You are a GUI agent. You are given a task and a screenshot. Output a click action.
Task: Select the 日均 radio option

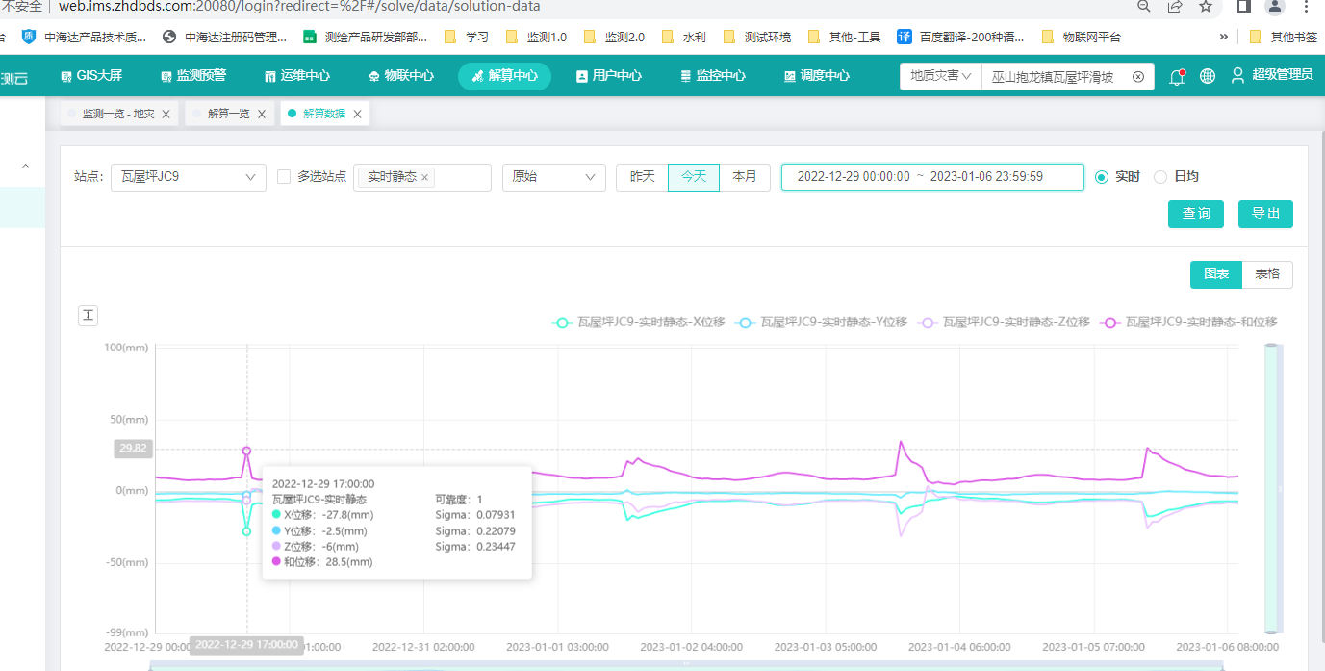pos(1160,177)
